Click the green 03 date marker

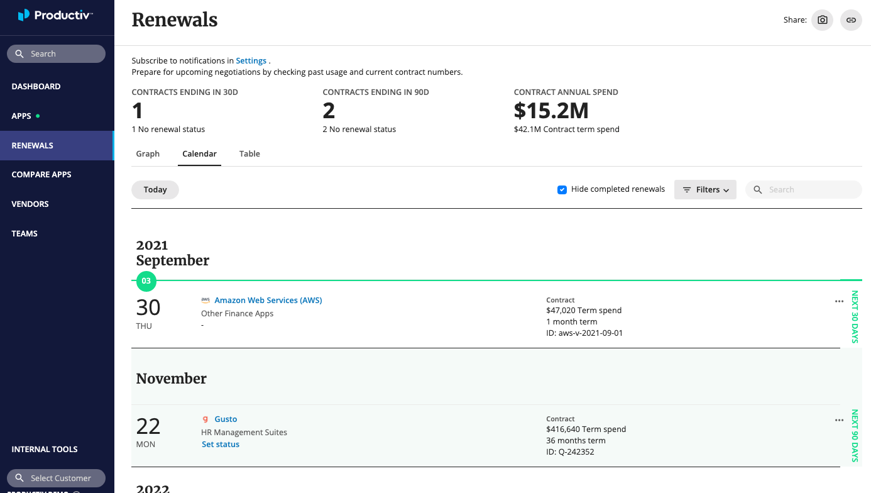(146, 281)
